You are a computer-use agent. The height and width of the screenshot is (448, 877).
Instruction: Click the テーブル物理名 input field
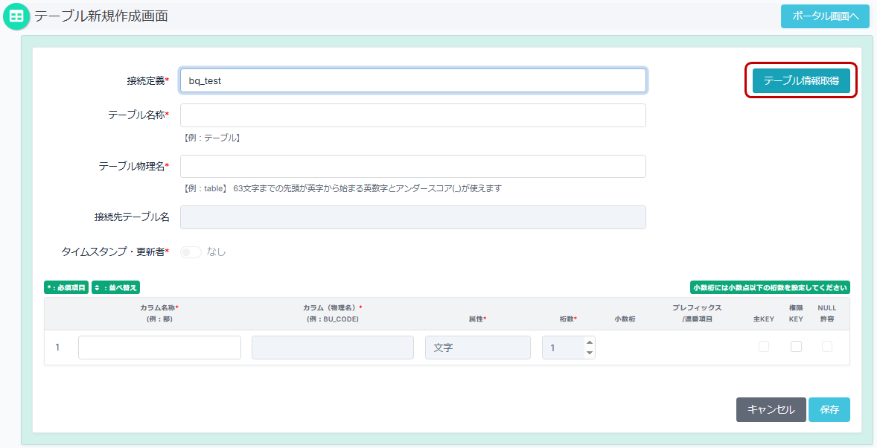pyautogui.click(x=412, y=167)
